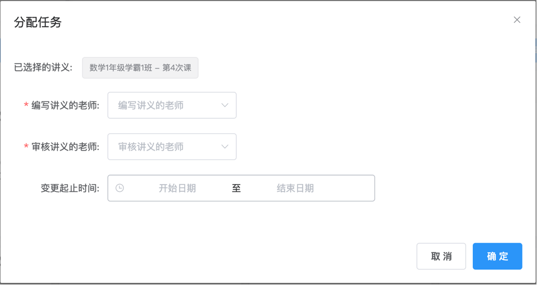This screenshot has height=285, width=537.
Task: Select the 数学1年级学霸1班 – 第4次课 tag
Action: 140,67
